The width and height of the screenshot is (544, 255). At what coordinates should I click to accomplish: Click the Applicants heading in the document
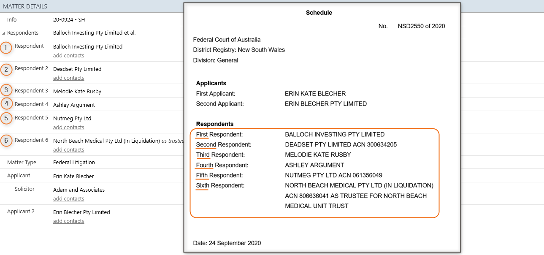tap(211, 83)
